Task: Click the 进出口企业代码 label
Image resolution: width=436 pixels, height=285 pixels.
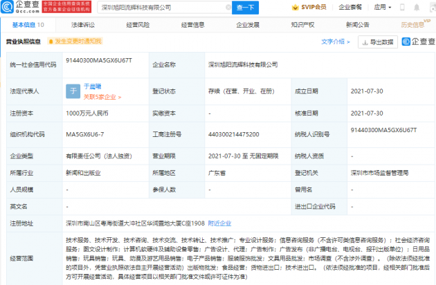Action: coord(315,206)
